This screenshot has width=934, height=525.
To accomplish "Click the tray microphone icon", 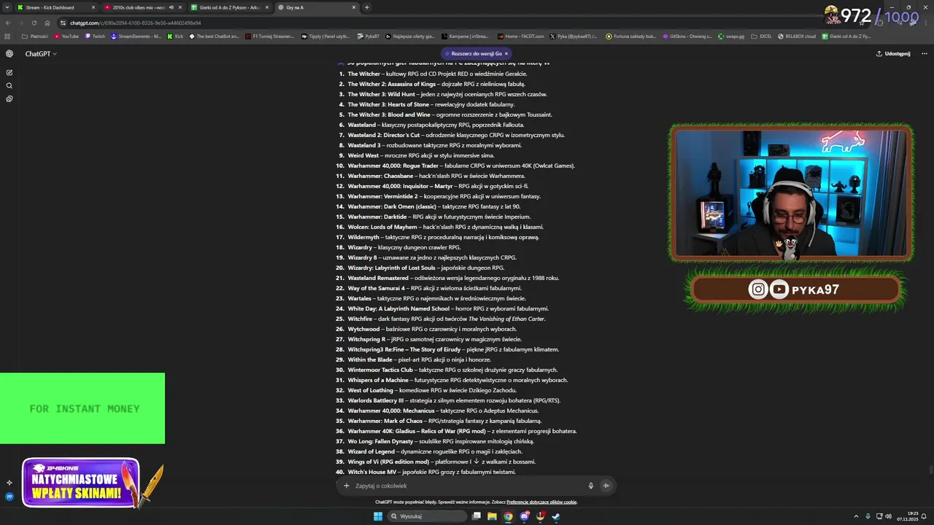I will pyautogui.click(x=868, y=516).
